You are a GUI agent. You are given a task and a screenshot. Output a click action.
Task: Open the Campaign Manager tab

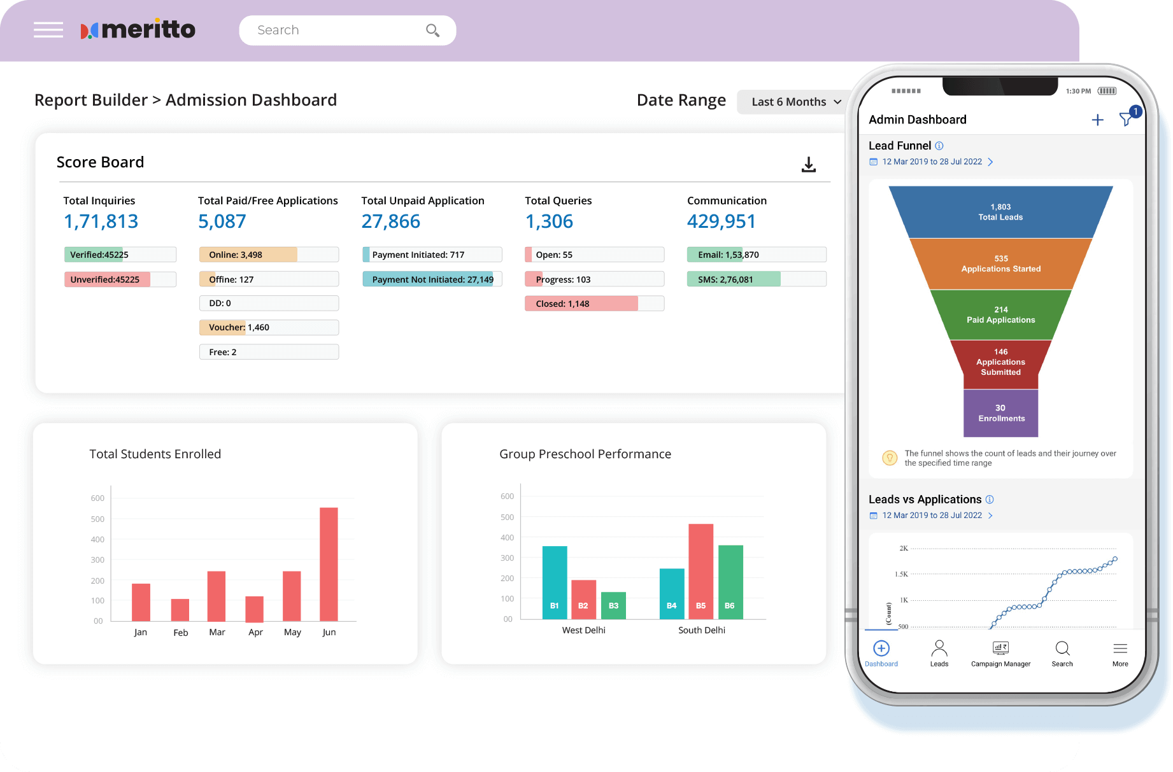1000,654
